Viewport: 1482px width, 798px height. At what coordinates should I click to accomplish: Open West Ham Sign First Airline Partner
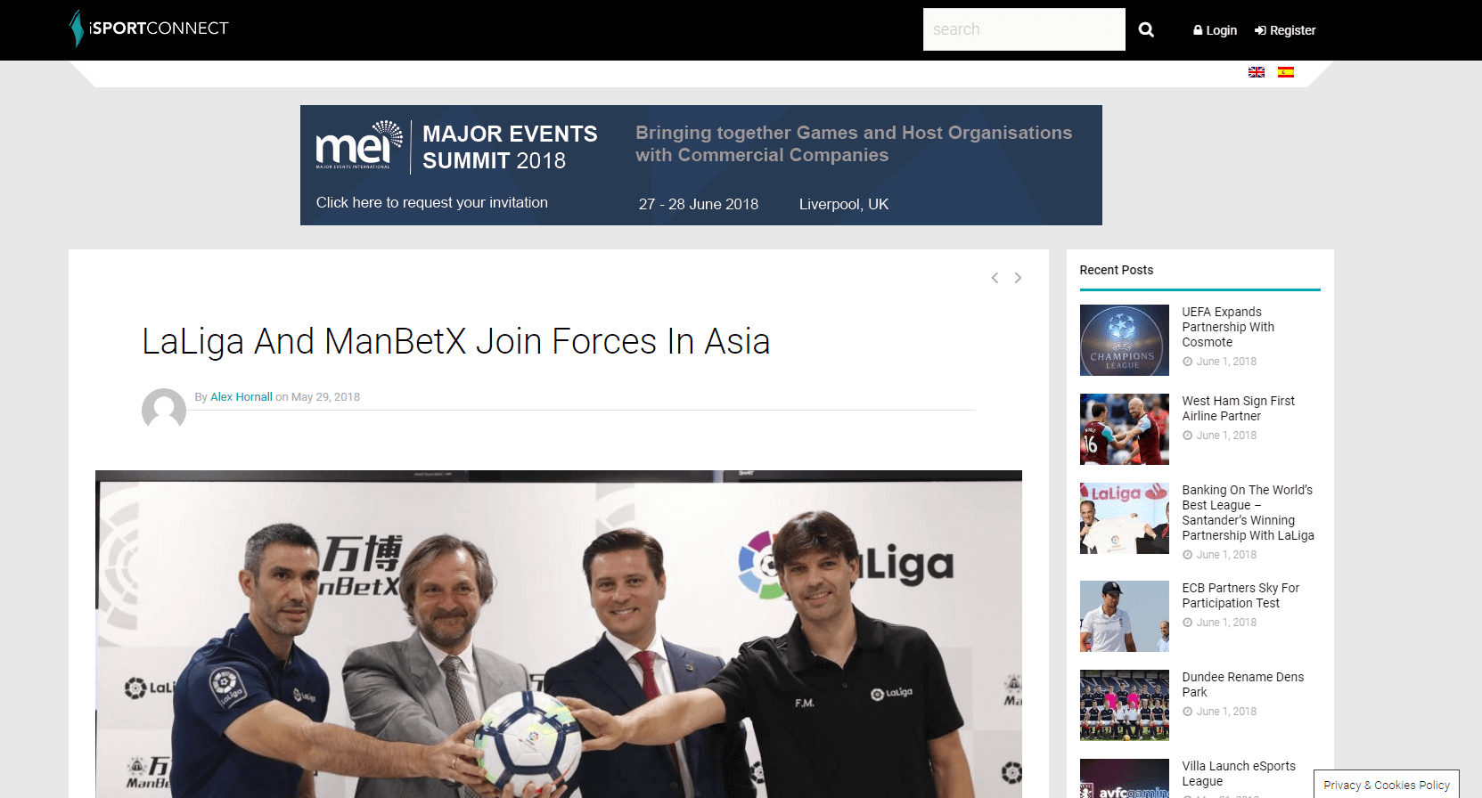[1238, 408]
